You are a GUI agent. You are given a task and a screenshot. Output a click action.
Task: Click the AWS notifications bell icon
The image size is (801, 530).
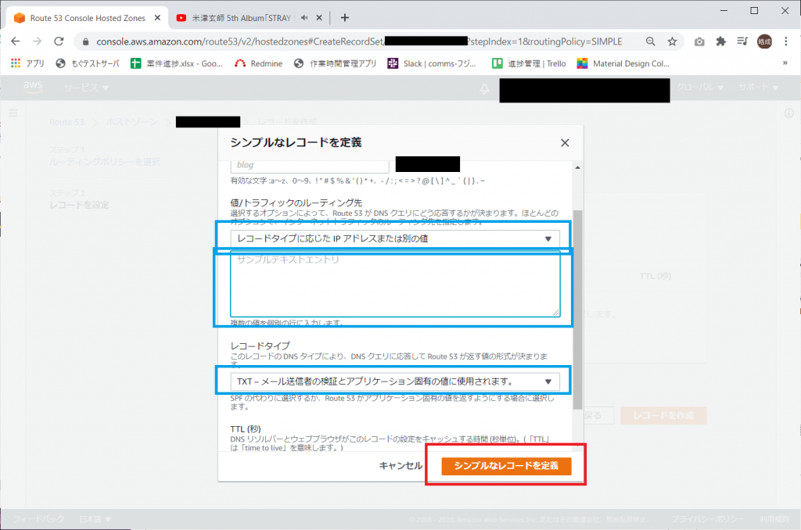pyautogui.click(x=484, y=88)
